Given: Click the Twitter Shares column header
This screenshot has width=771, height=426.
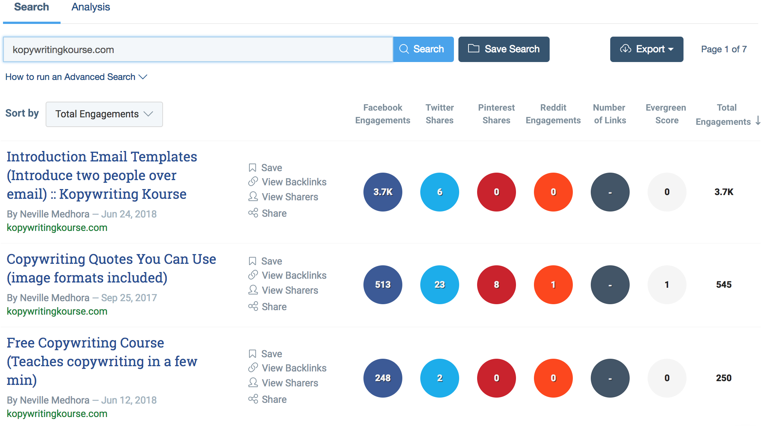Looking at the screenshot, I should tap(440, 114).
